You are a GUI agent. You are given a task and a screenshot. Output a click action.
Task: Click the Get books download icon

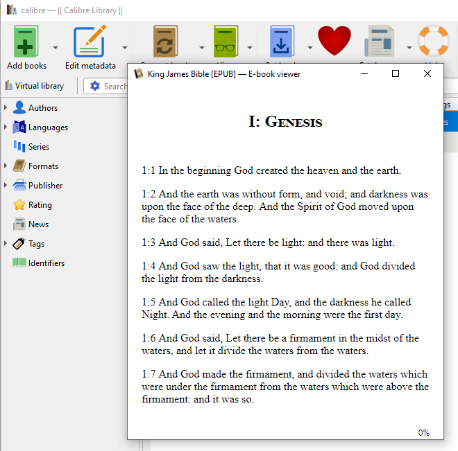pos(282,41)
